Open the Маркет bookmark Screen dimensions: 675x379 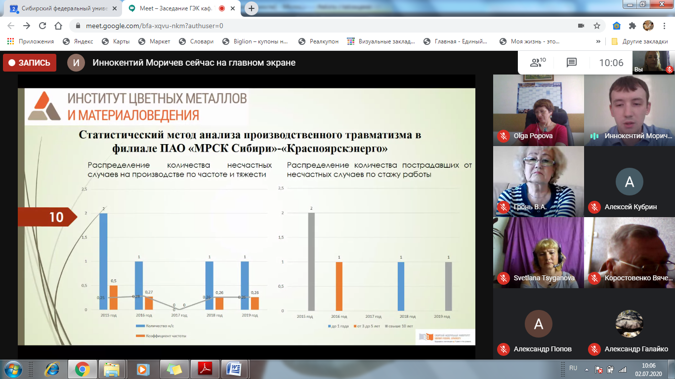pyautogui.click(x=154, y=41)
